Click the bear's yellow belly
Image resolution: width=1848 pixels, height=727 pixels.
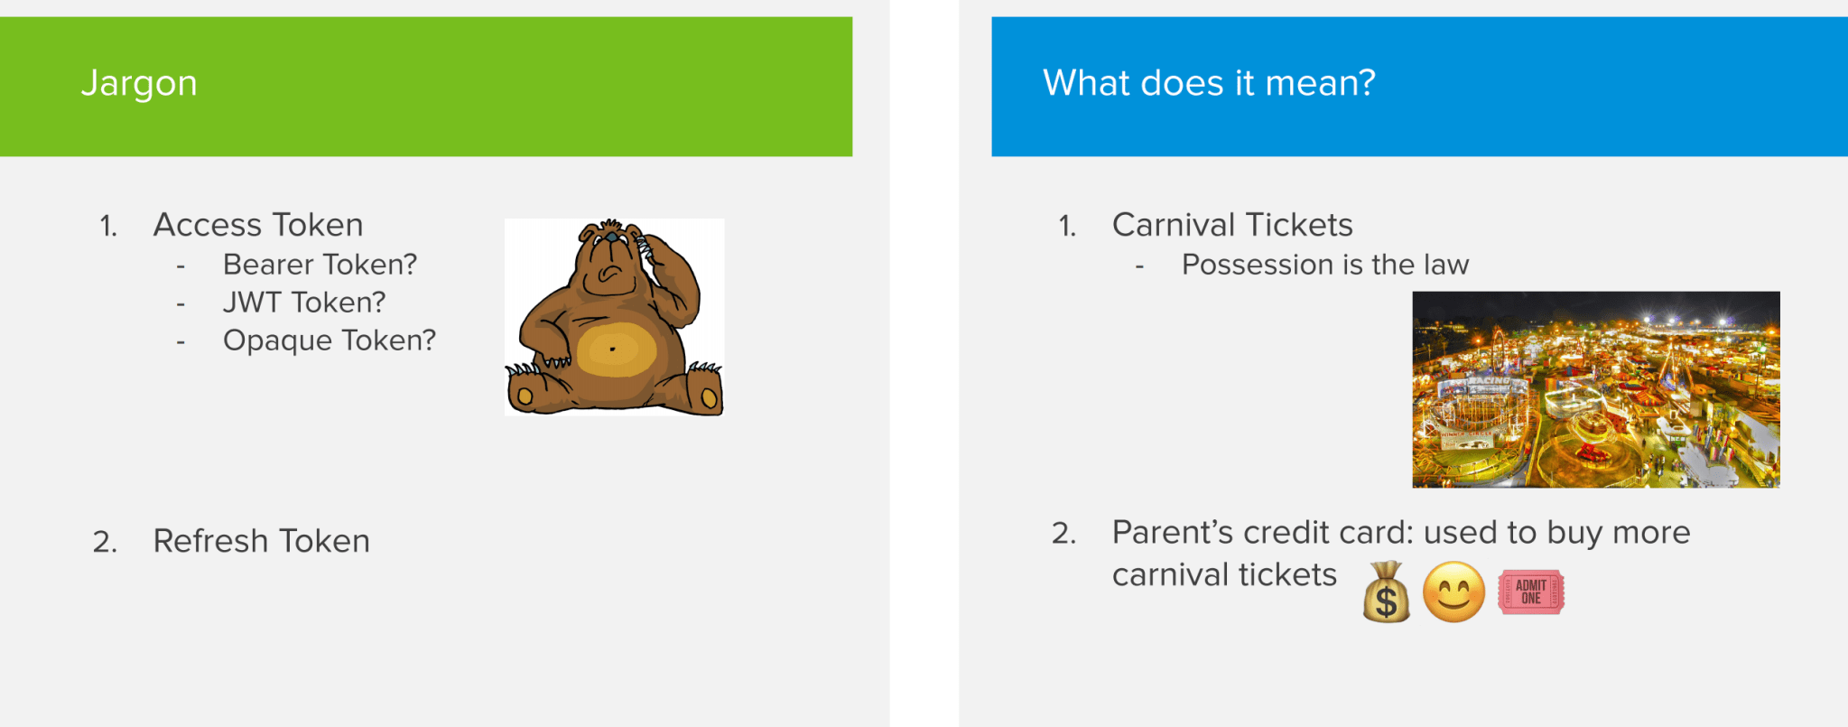[617, 350]
